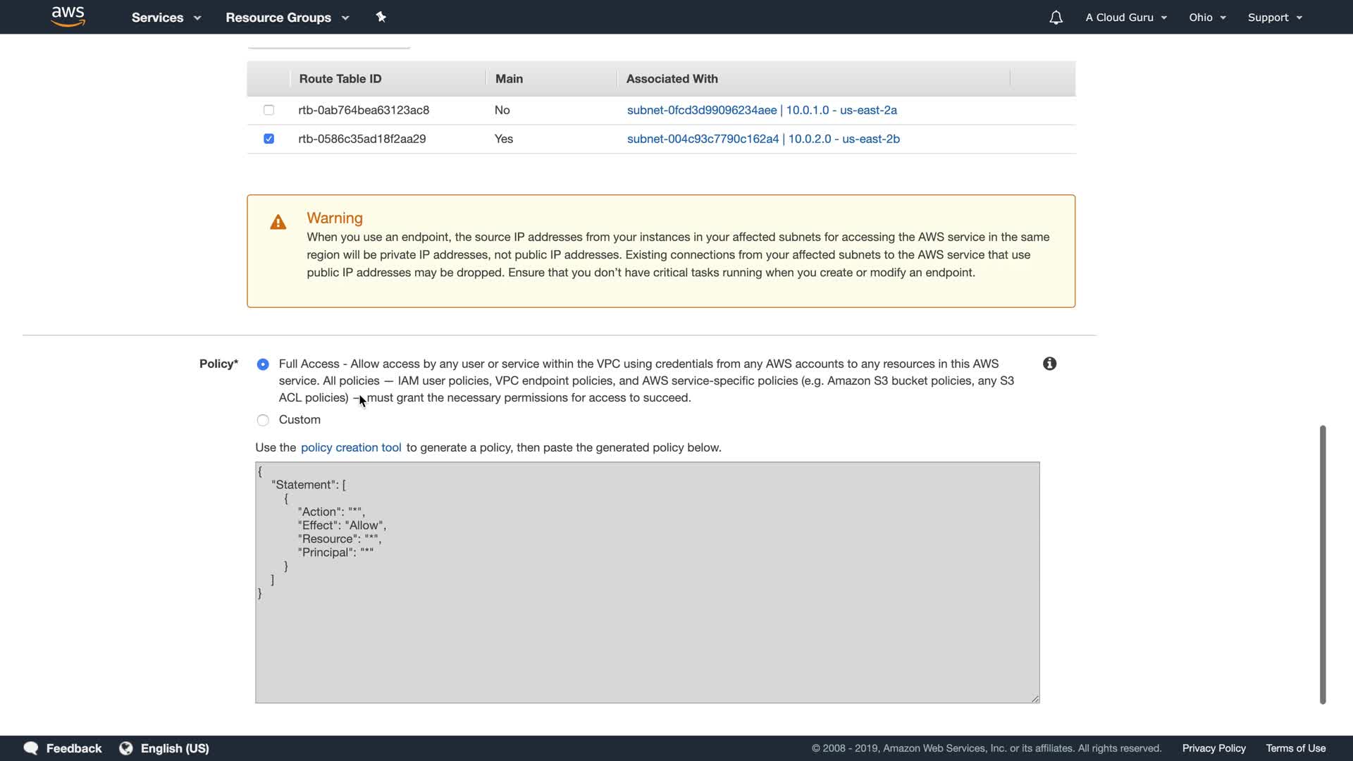Expand the Resource Groups dropdown
Viewport: 1353px width, 761px height.
point(287,18)
